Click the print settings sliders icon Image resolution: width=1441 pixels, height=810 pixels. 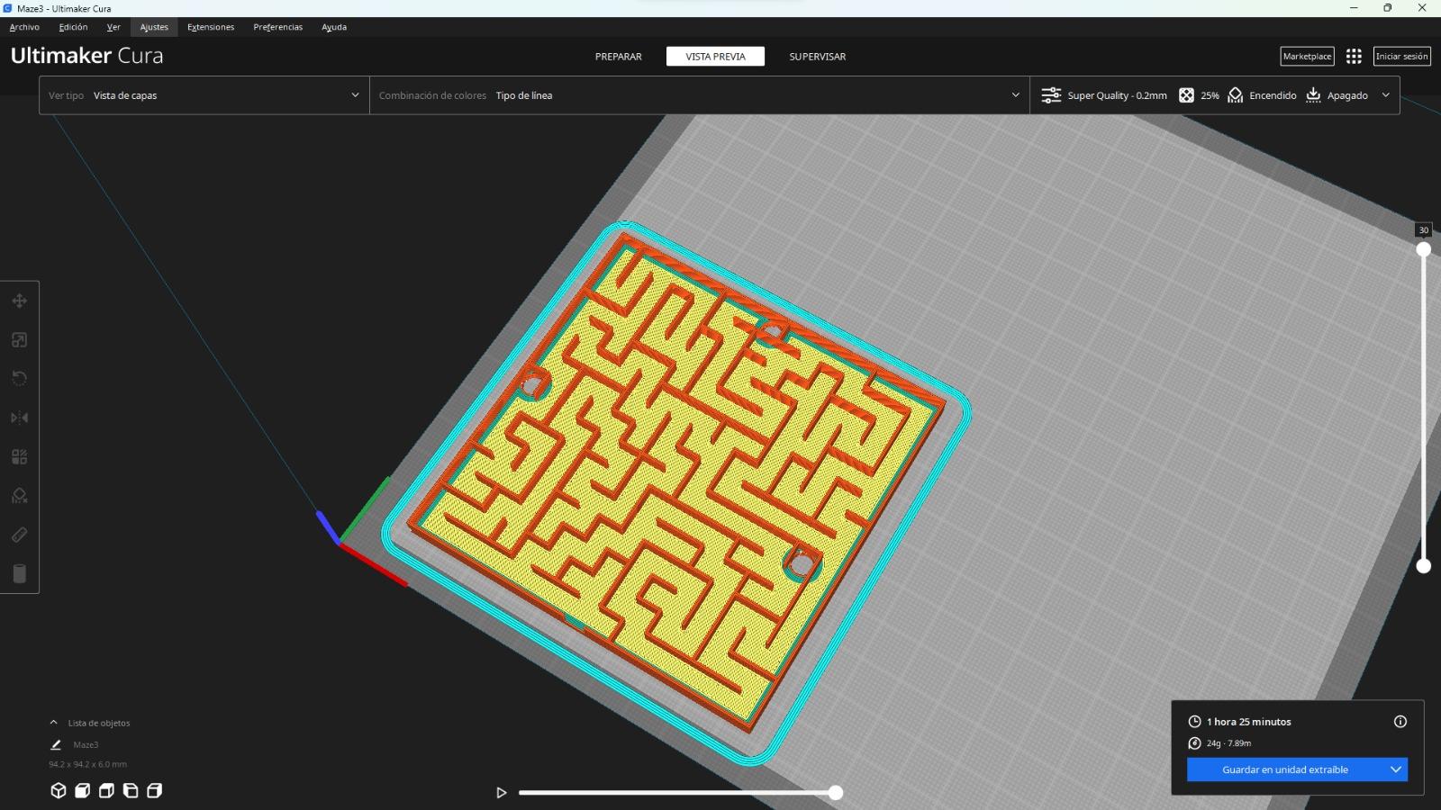tap(1051, 95)
